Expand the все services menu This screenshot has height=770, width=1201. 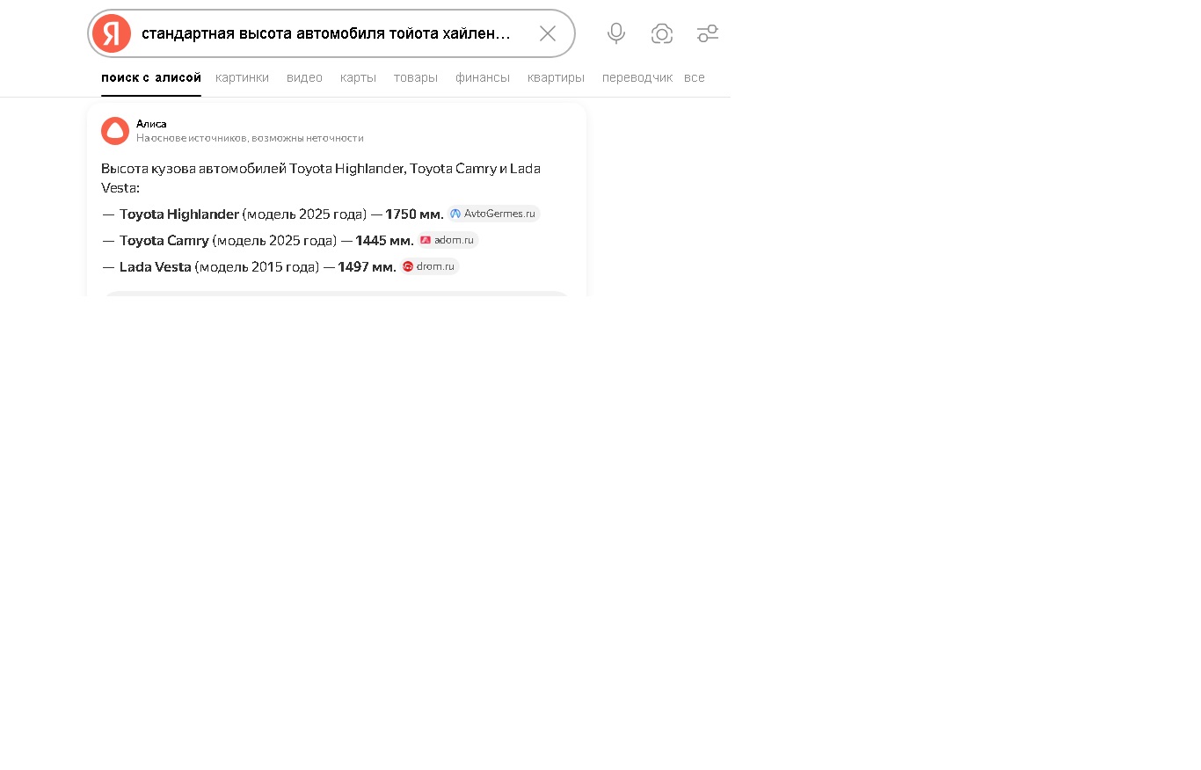click(694, 77)
